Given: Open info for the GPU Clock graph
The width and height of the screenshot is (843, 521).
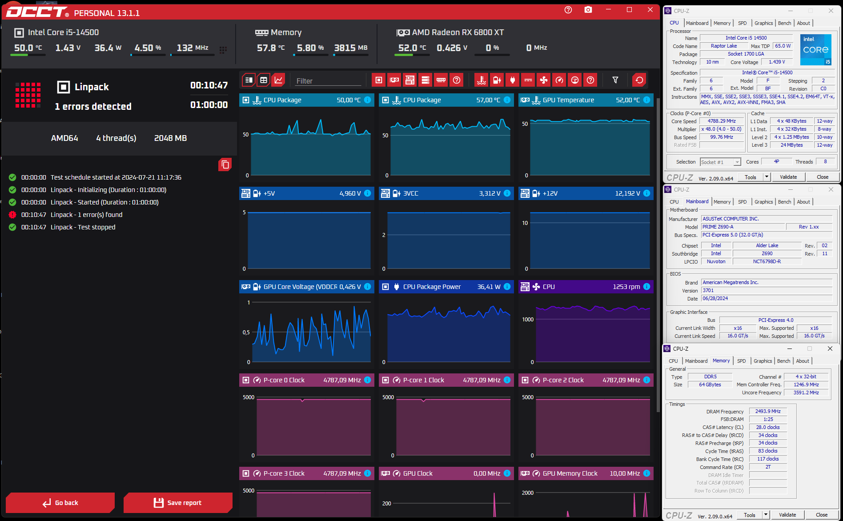Looking at the screenshot, I should [507, 473].
